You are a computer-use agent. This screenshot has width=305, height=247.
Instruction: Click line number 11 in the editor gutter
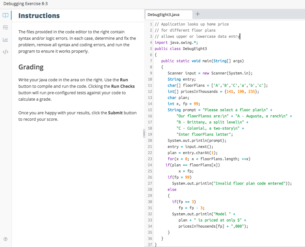(x=150, y=85)
